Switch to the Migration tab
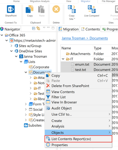118x150 pixels. coord(69,29)
